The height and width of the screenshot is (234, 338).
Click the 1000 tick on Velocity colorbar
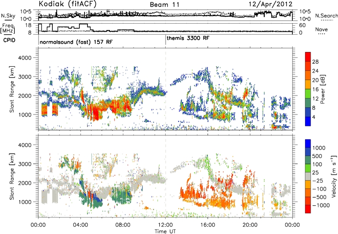[x=319, y=148]
